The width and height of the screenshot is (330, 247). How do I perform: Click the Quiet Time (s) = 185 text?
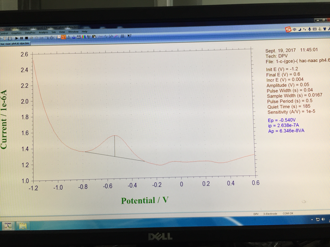tap(289, 106)
